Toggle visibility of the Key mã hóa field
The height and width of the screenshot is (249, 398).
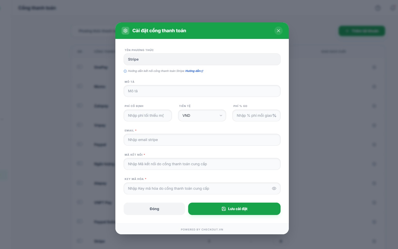(x=274, y=188)
